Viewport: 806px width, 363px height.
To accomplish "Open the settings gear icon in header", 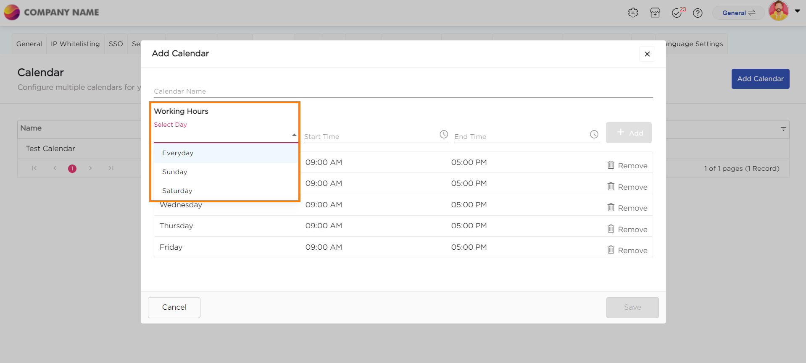I will pyautogui.click(x=633, y=13).
